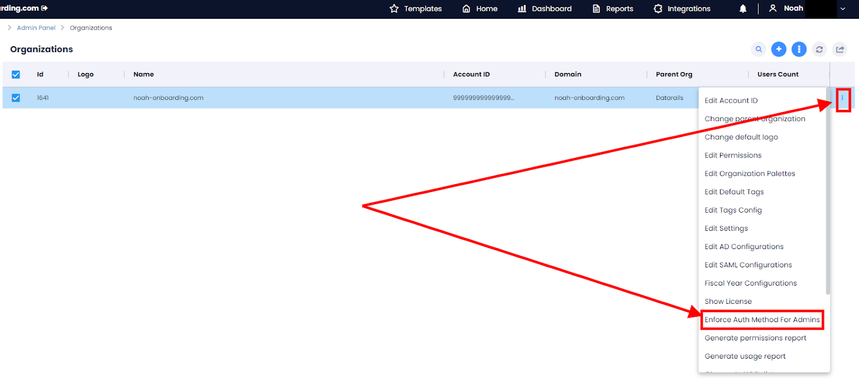Sort by Parent Org column header
The width and height of the screenshot is (859, 386).
click(674, 75)
